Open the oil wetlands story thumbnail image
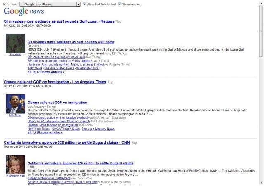This screenshot has width=264, height=186. [16, 44]
